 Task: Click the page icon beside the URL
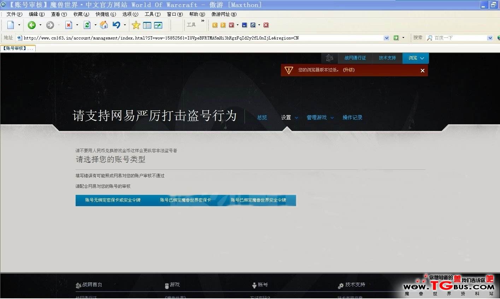pyautogui.click(x=20, y=38)
